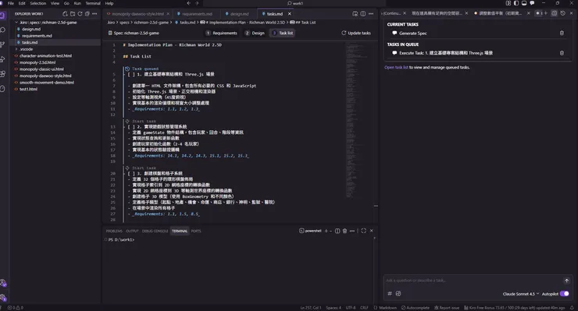The width and height of the screenshot is (578, 311).
Task: Open Source Control in the activity bar
Action: click(2, 44)
